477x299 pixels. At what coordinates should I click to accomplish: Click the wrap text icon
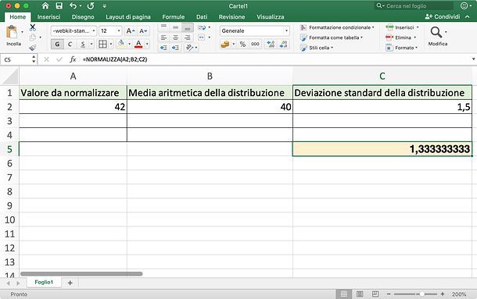coord(202,27)
